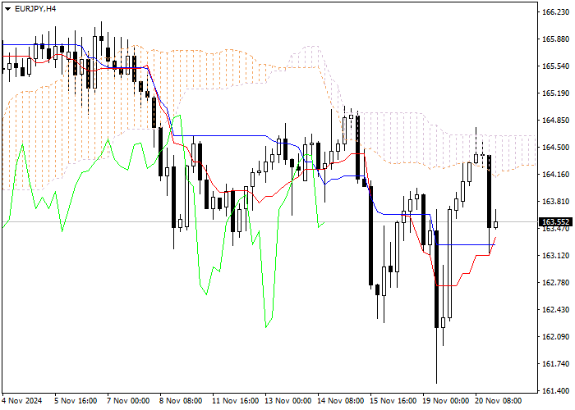The image size is (575, 410).
Task: Click the 164.850 price axis label
Action: pyautogui.click(x=555, y=121)
